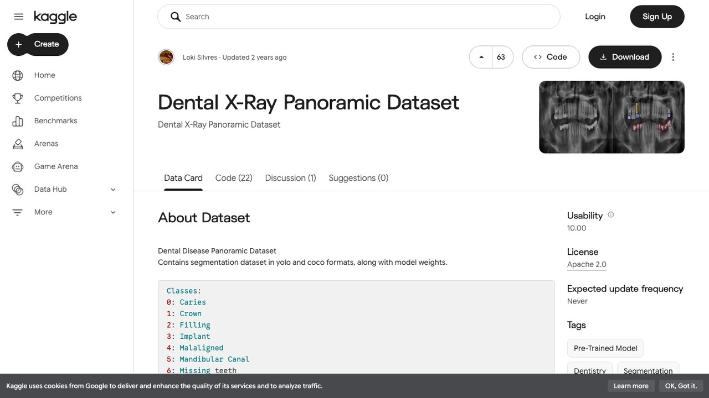
Task: Focus the Search input field
Action: (359, 17)
